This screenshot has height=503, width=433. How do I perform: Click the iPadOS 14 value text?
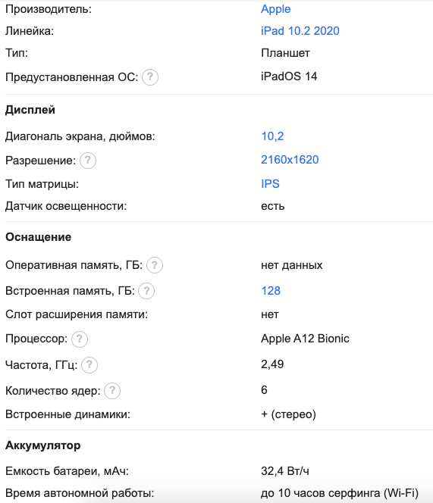tap(289, 77)
